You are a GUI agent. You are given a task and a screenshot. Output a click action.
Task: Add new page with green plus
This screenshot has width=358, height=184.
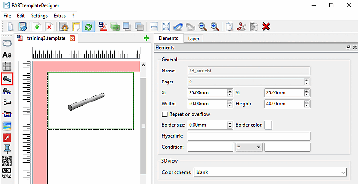[x=147, y=38]
